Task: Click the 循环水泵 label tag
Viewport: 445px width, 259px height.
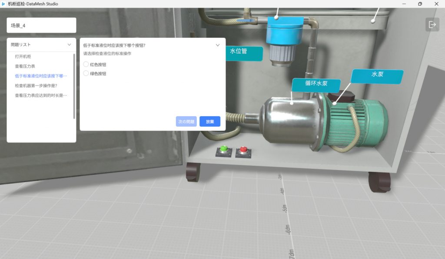Action: [309, 84]
